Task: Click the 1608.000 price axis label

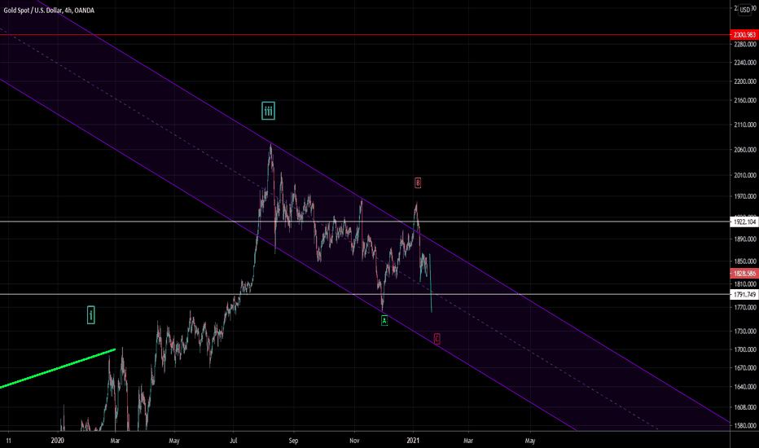Action: (745, 407)
